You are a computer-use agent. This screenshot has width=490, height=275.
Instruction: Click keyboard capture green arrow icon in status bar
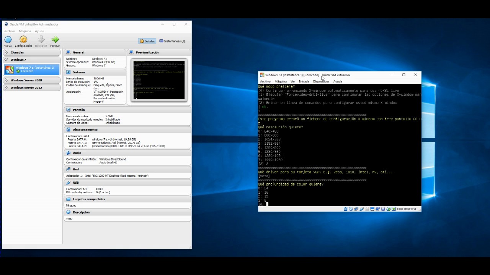pos(394,209)
